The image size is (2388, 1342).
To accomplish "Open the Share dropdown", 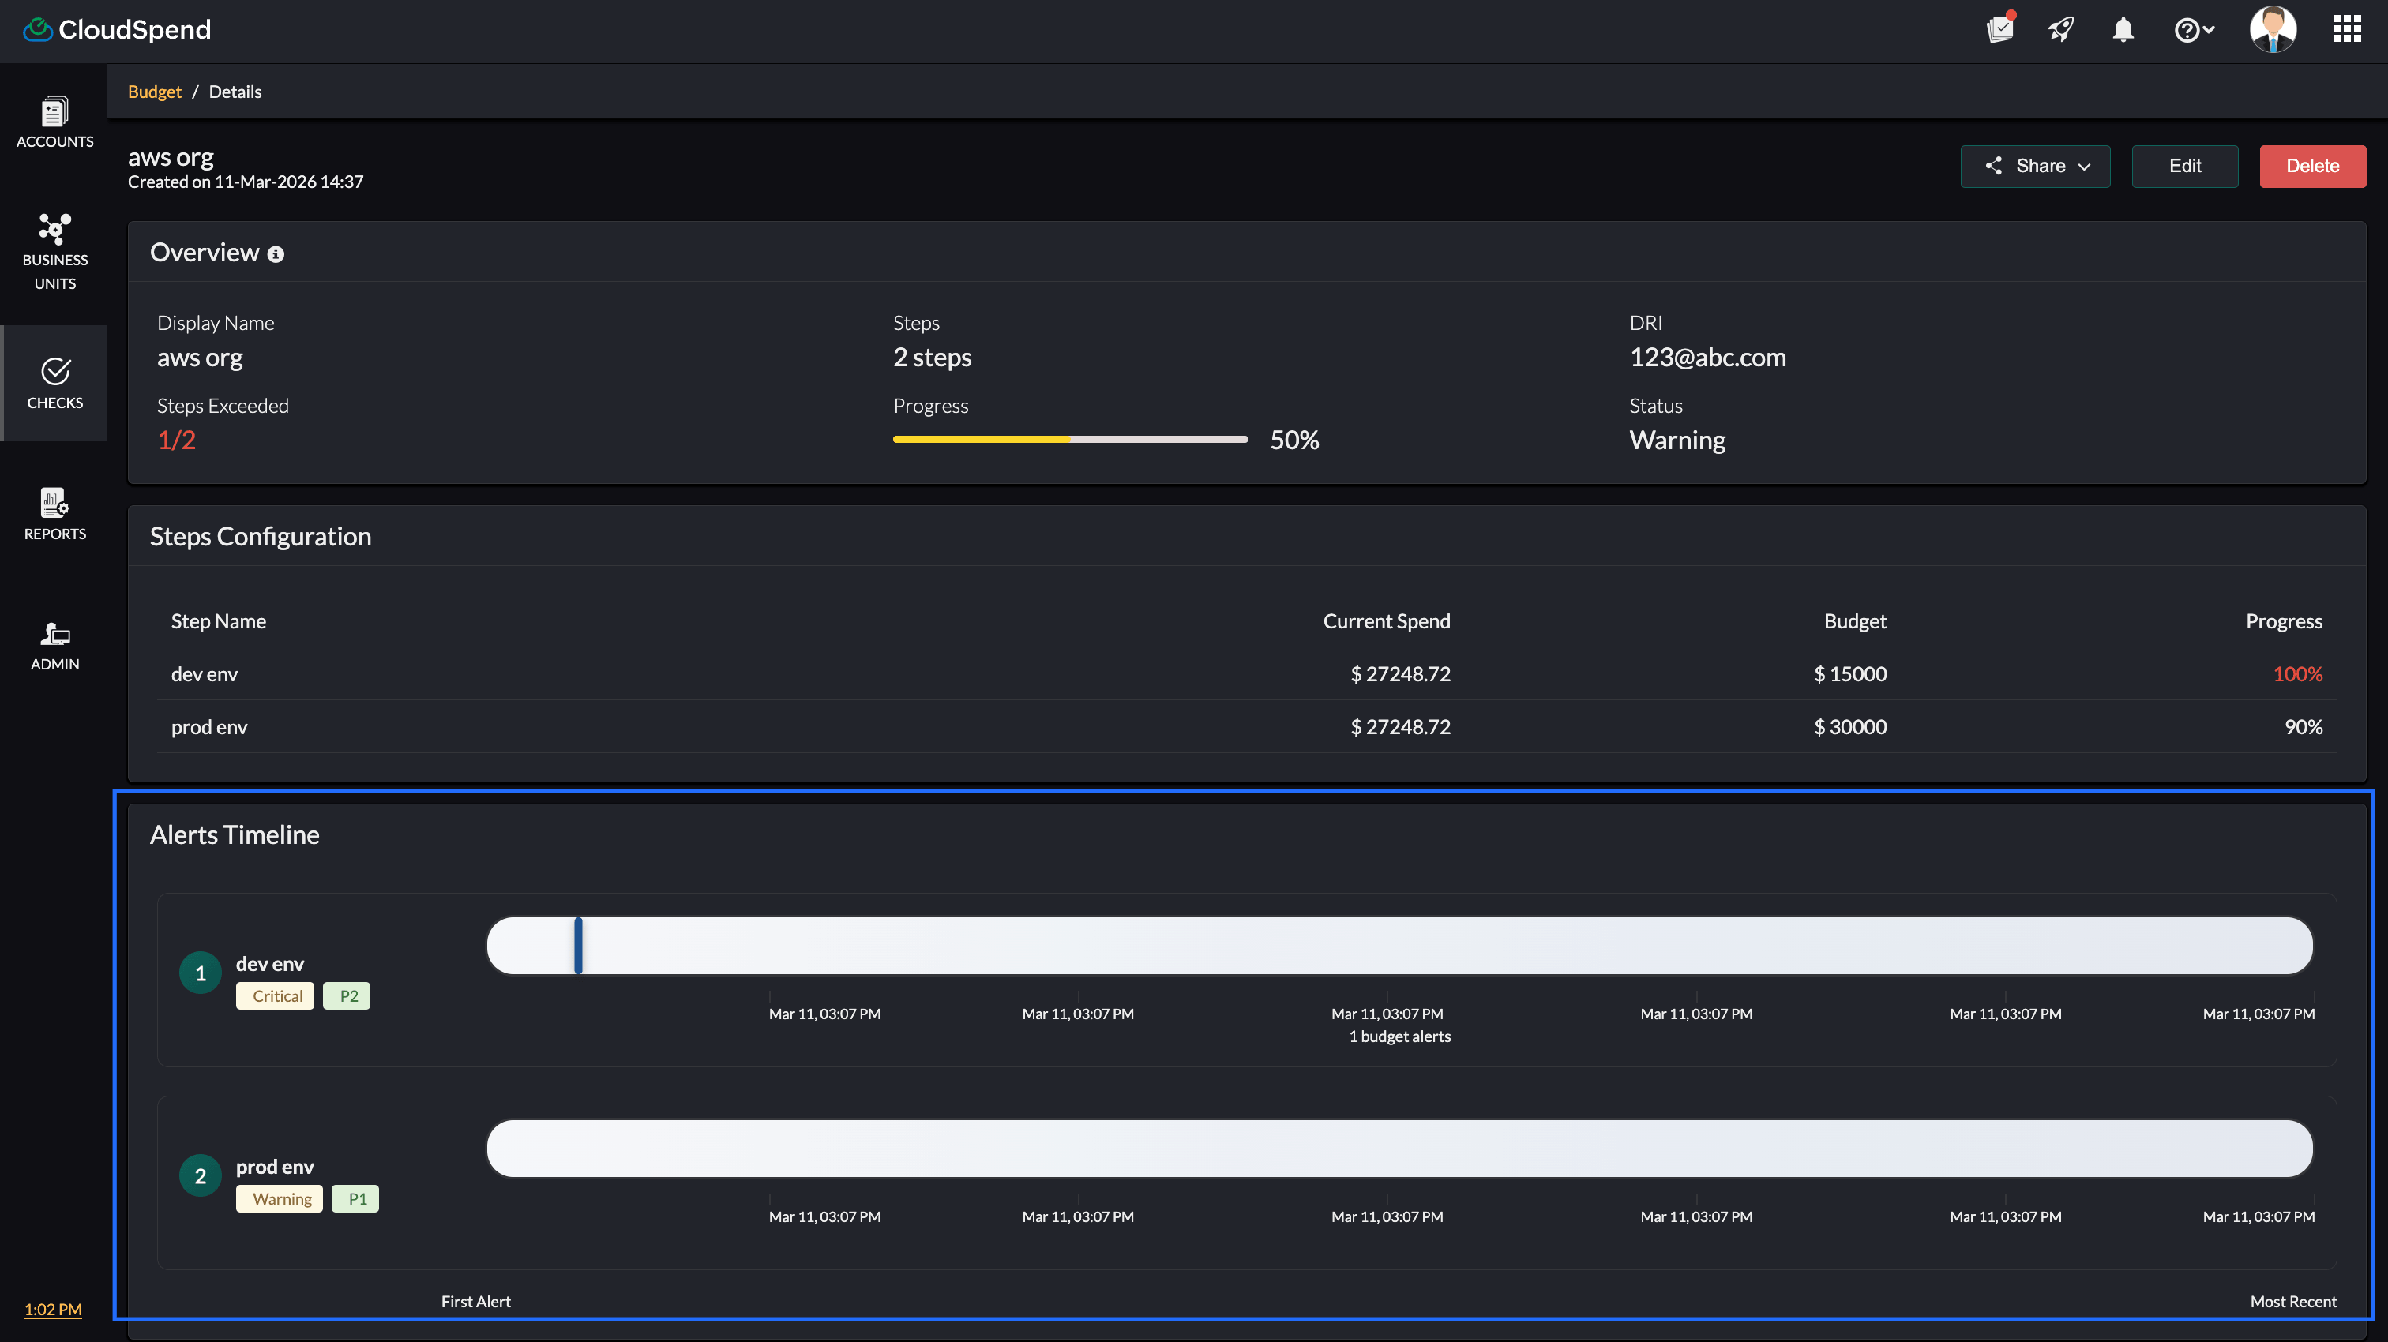I will (2035, 166).
